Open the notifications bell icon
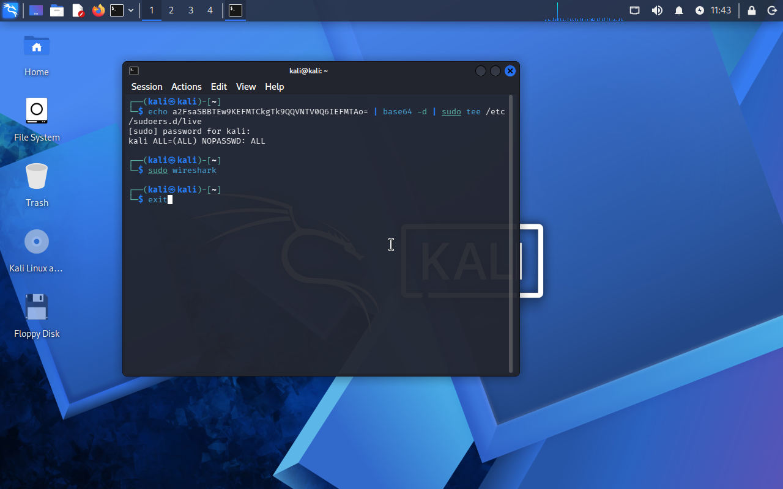This screenshot has width=783, height=489. tap(678, 10)
